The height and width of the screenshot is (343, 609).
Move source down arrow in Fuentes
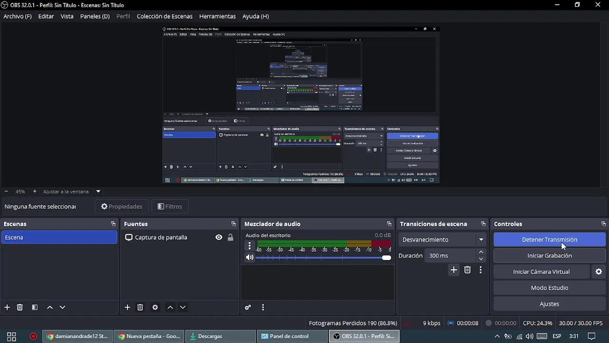point(183,307)
